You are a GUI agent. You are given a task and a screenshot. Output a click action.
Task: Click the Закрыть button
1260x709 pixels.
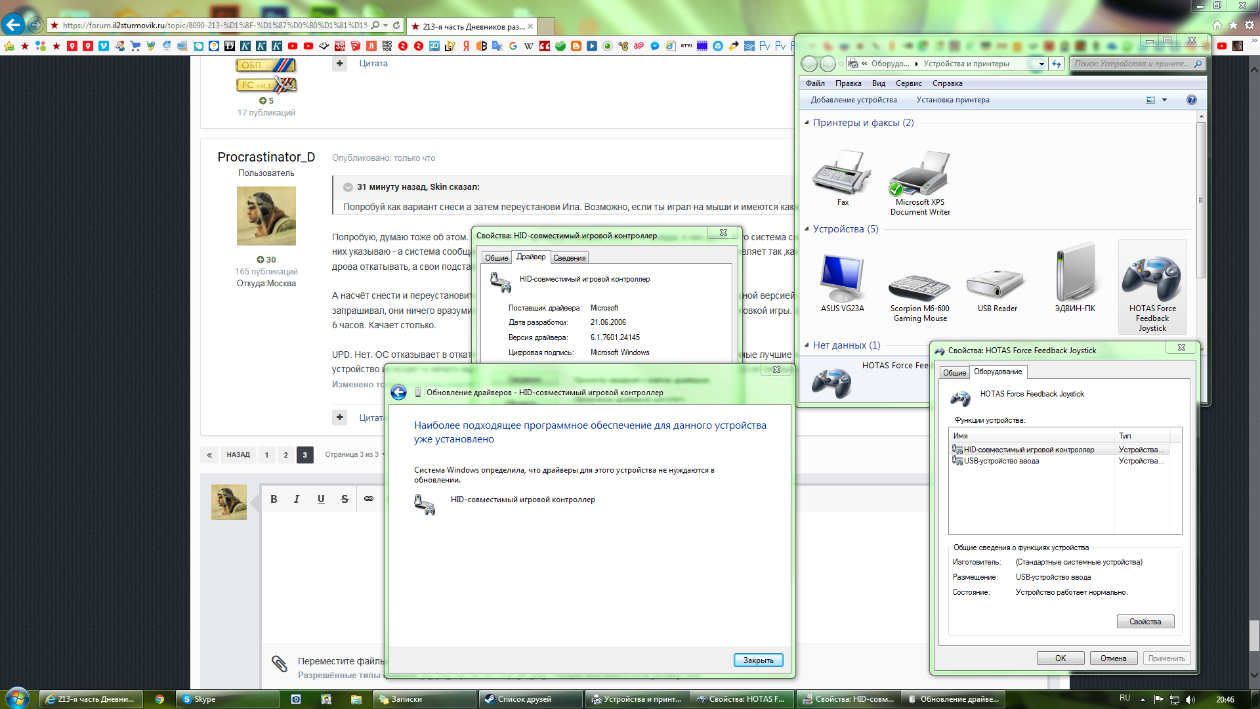pos(758,660)
